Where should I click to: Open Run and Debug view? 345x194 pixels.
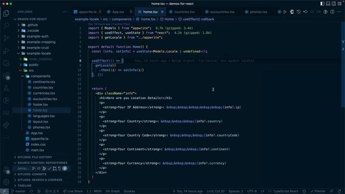coord(6,51)
